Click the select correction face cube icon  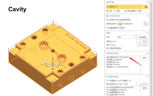tap(120, 24)
